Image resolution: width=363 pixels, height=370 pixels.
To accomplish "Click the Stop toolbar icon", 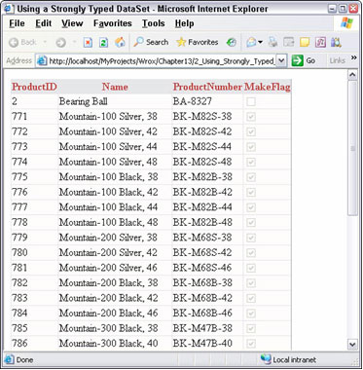I will point(88,42).
